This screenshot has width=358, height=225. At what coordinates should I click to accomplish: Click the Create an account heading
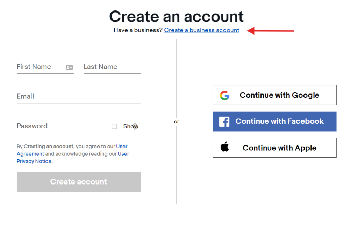176,16
